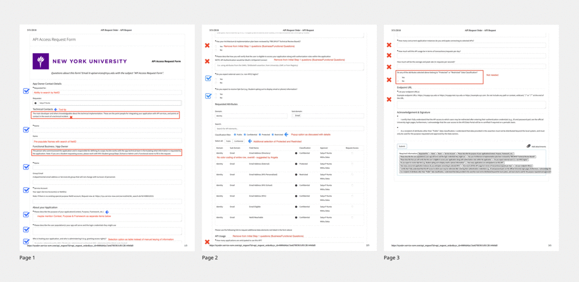Open info icon for Email Eligible row

[x=296, y=206]
